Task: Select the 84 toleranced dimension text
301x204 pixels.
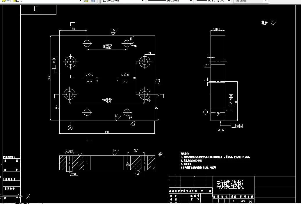Action: (107, 46)
